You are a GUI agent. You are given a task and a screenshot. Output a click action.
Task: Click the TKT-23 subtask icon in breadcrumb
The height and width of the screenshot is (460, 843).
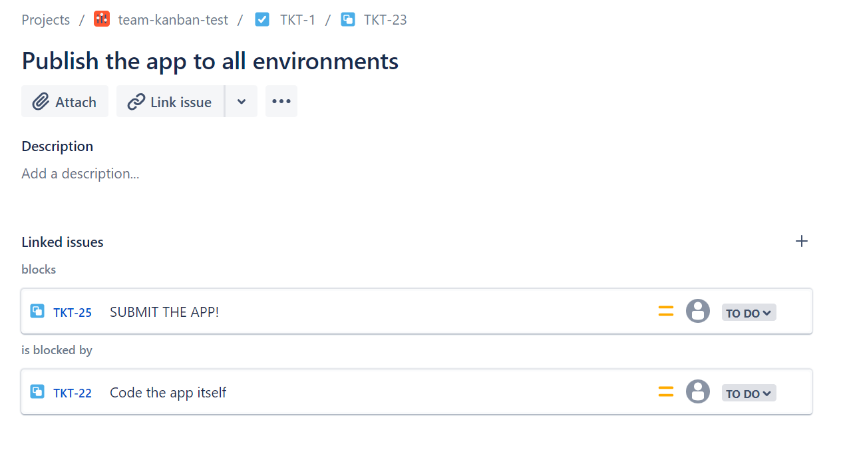(x=347, y=19)
